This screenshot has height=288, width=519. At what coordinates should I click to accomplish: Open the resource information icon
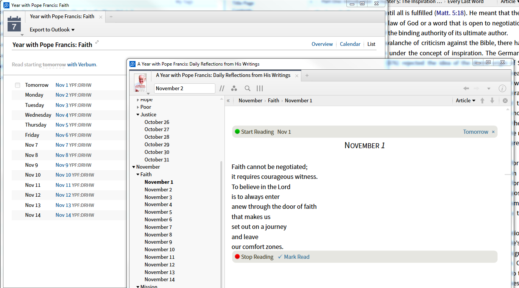click(502, 88)
